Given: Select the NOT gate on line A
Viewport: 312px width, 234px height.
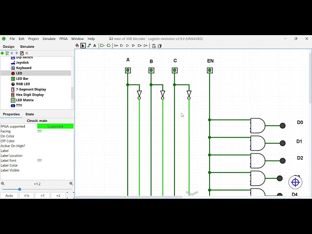Looking at the screenshot, I should click(x=139, y=95).
